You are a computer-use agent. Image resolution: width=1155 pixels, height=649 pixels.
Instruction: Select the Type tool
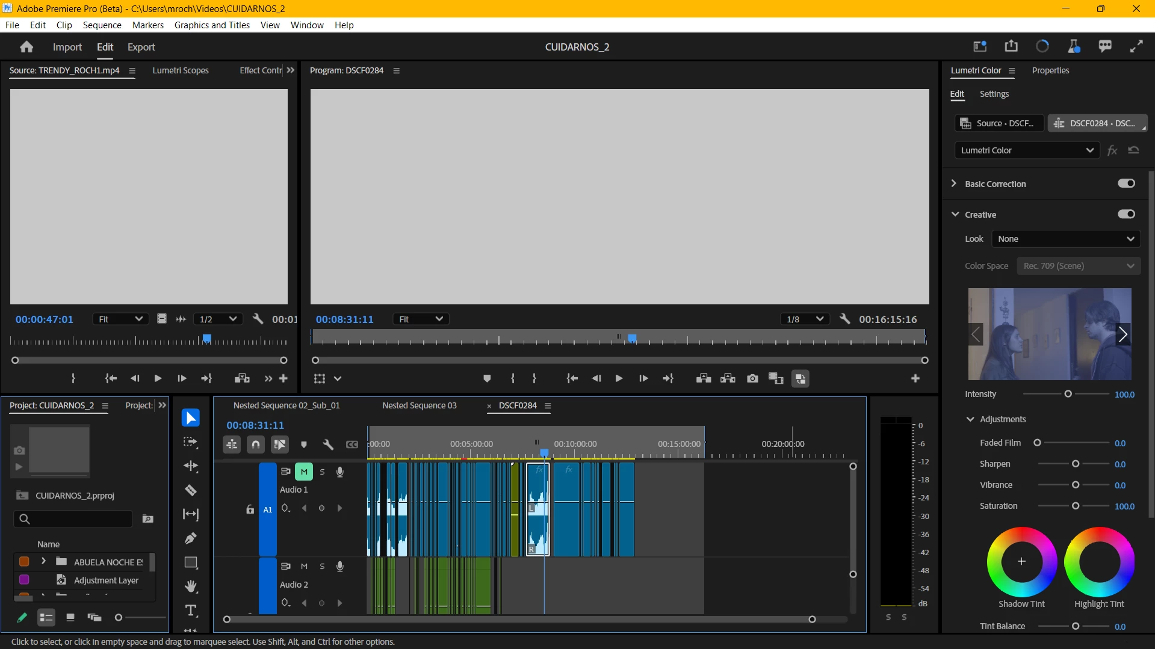[191, 611]
